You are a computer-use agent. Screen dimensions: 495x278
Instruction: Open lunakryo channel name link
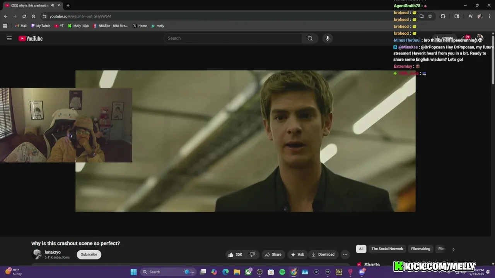point(53,252)
